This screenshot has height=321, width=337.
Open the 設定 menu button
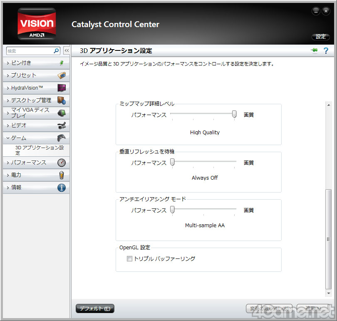click(x=321, y=37)
